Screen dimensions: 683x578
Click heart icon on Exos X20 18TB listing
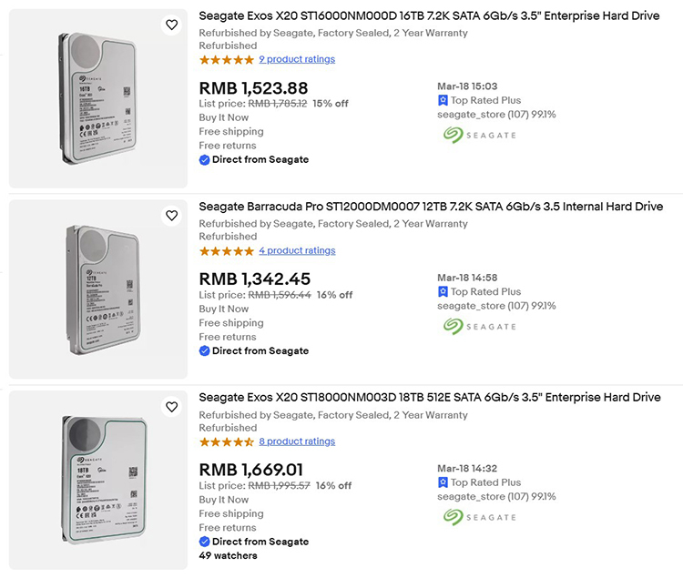point(171,407)
